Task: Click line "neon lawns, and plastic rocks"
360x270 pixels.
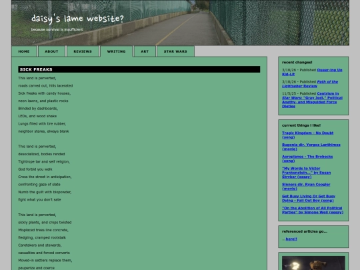Action: 43,101
